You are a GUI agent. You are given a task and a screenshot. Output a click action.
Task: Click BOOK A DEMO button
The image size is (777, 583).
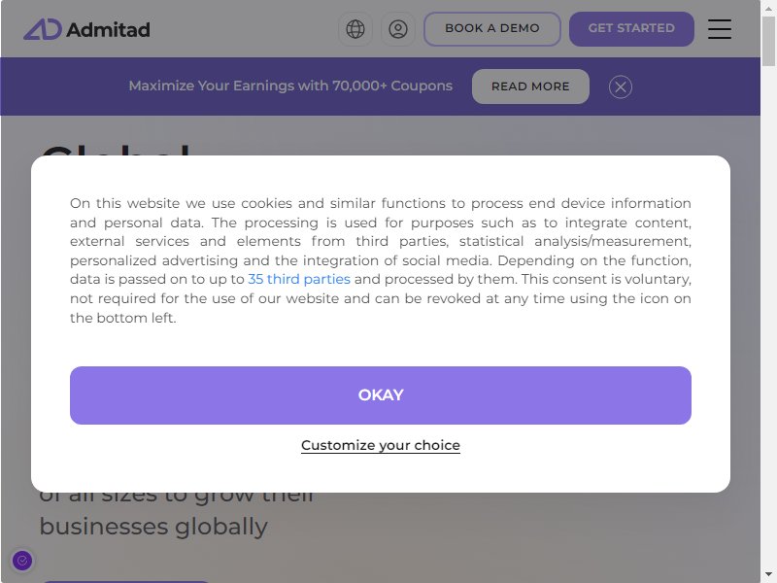[x=492, y=29]
